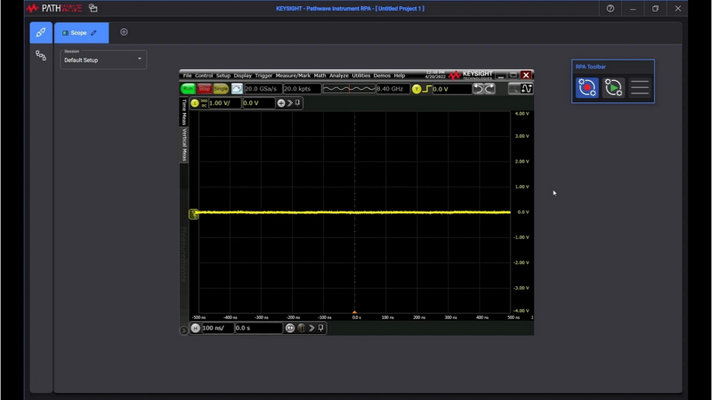Screen dimensions: 712x400
Task: Open the scope Help menu
Action: pyautogui.click(x=399, y=76)
